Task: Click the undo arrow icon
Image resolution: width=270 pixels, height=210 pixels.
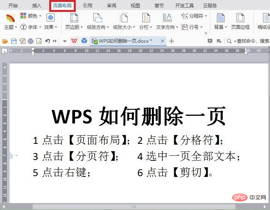Action: tap(48, 41)
